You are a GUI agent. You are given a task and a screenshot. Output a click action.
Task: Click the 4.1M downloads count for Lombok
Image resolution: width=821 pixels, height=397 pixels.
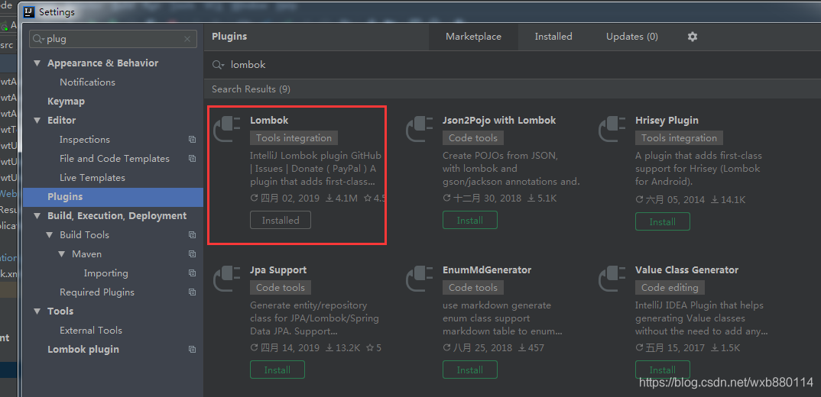pyautogui.click(x=342, y=198)
